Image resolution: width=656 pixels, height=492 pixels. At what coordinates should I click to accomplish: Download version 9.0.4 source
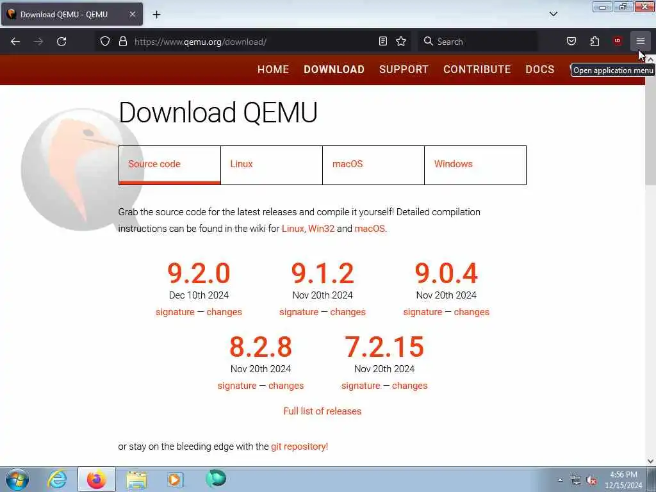[x=446, y=274]
